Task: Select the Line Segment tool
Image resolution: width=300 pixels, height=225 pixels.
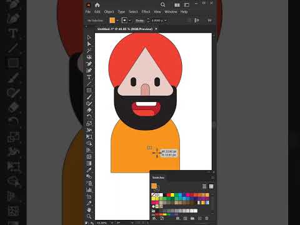Action: (x=89, y=84)
